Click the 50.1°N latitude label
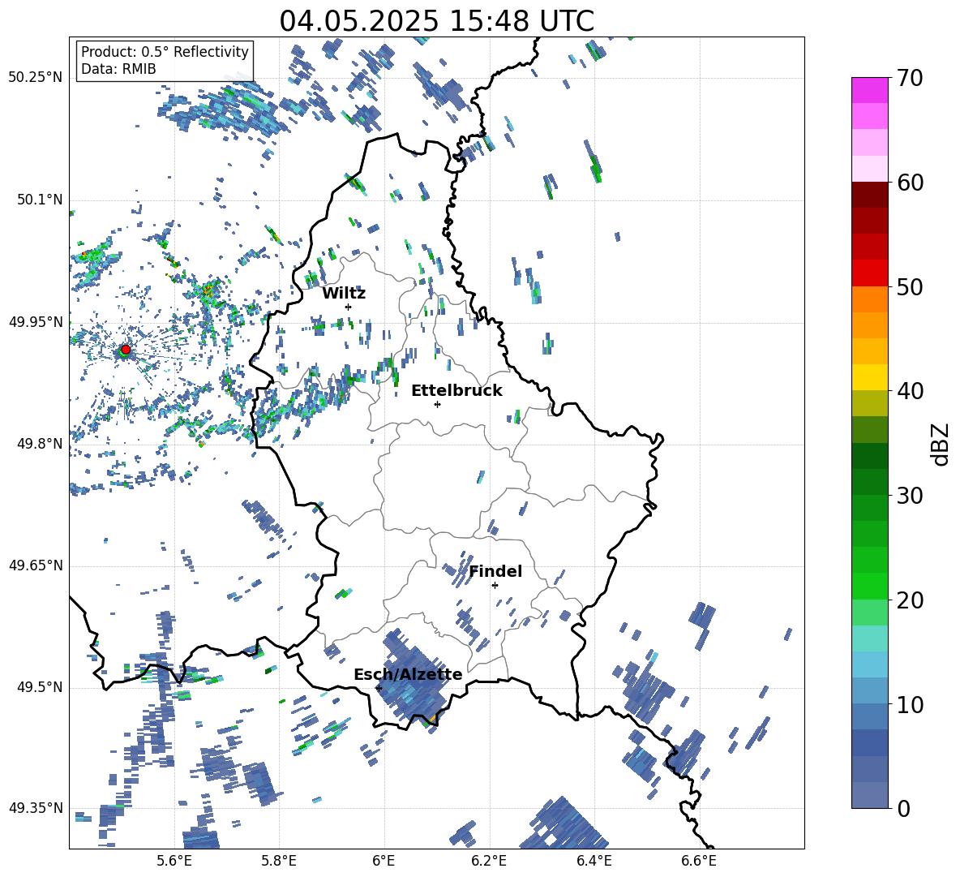The width and height of the screenshot is (960, 877). point(40,200)
